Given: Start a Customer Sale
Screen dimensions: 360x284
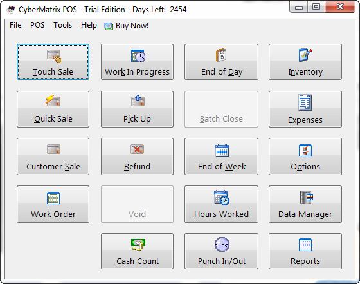Looking at the screenshot, I should point(53,156).
